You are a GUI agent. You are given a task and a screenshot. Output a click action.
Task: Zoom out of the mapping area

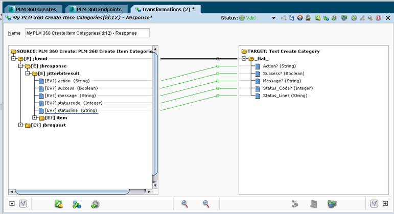pos(206,204)
